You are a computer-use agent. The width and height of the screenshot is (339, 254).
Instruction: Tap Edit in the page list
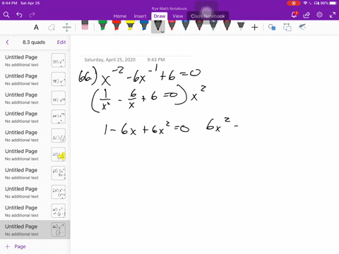click(61, 42)
